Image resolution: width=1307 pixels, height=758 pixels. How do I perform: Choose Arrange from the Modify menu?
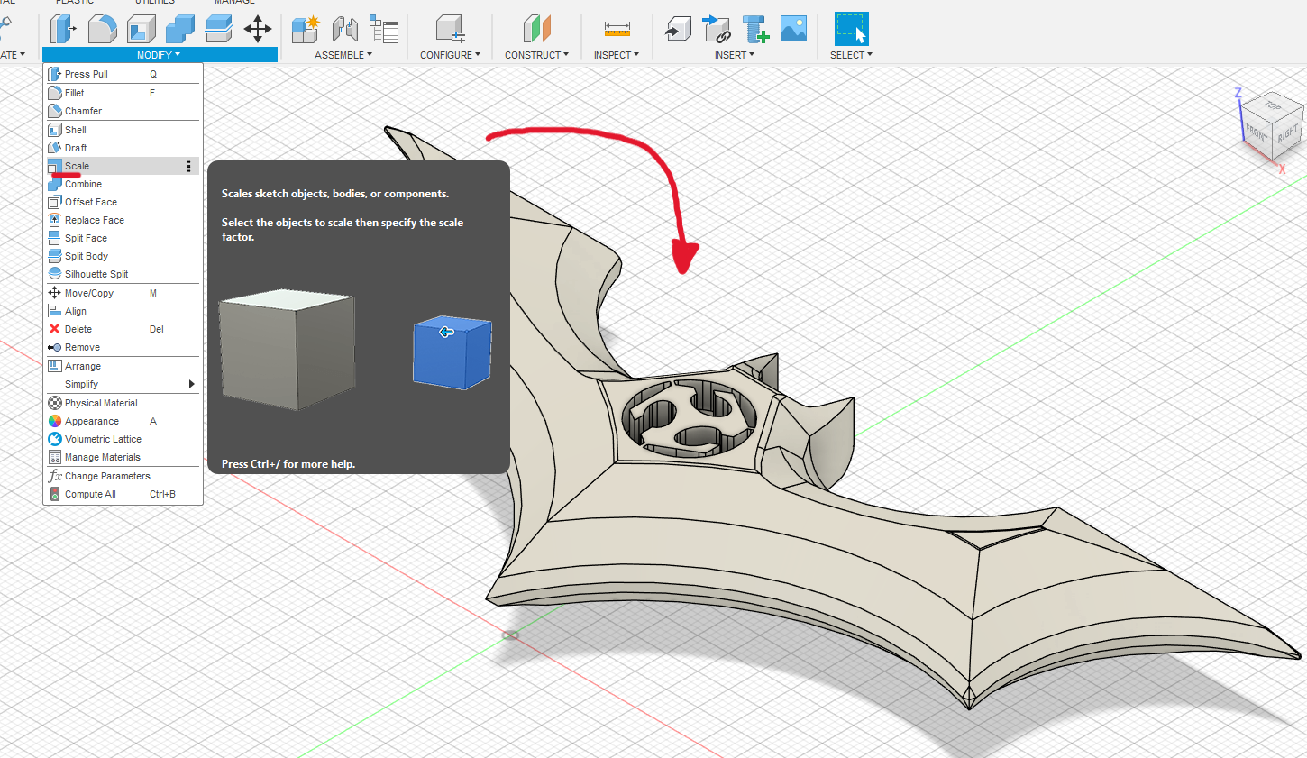122,366
